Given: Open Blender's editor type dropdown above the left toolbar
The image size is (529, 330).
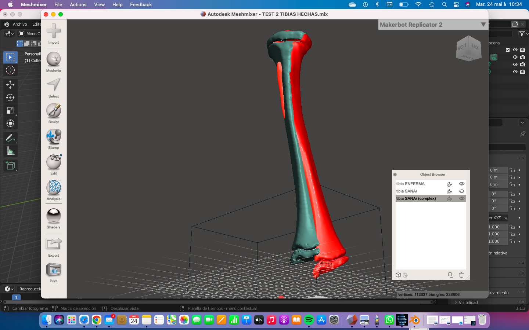Looking at the screenshot, I should tap(9, 34).
